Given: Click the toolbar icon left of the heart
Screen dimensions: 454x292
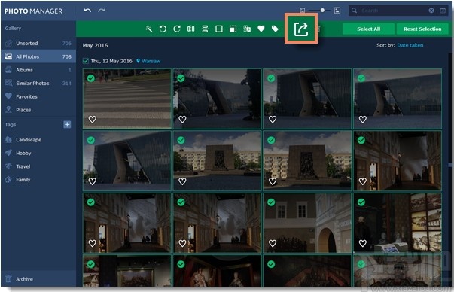Looking at the screenshot, I should click(x=247, y=29).
